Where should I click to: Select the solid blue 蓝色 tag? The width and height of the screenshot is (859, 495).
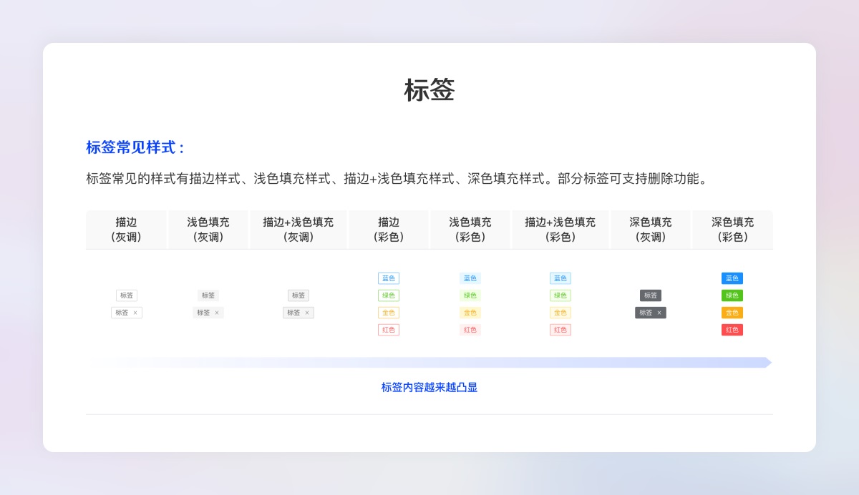point(732,278)
